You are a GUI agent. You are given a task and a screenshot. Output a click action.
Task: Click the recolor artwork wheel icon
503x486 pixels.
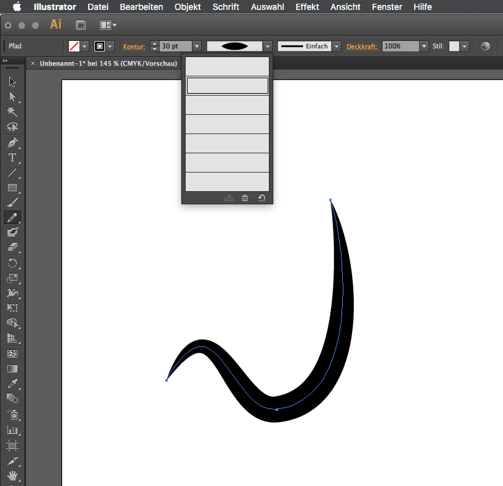486,46
